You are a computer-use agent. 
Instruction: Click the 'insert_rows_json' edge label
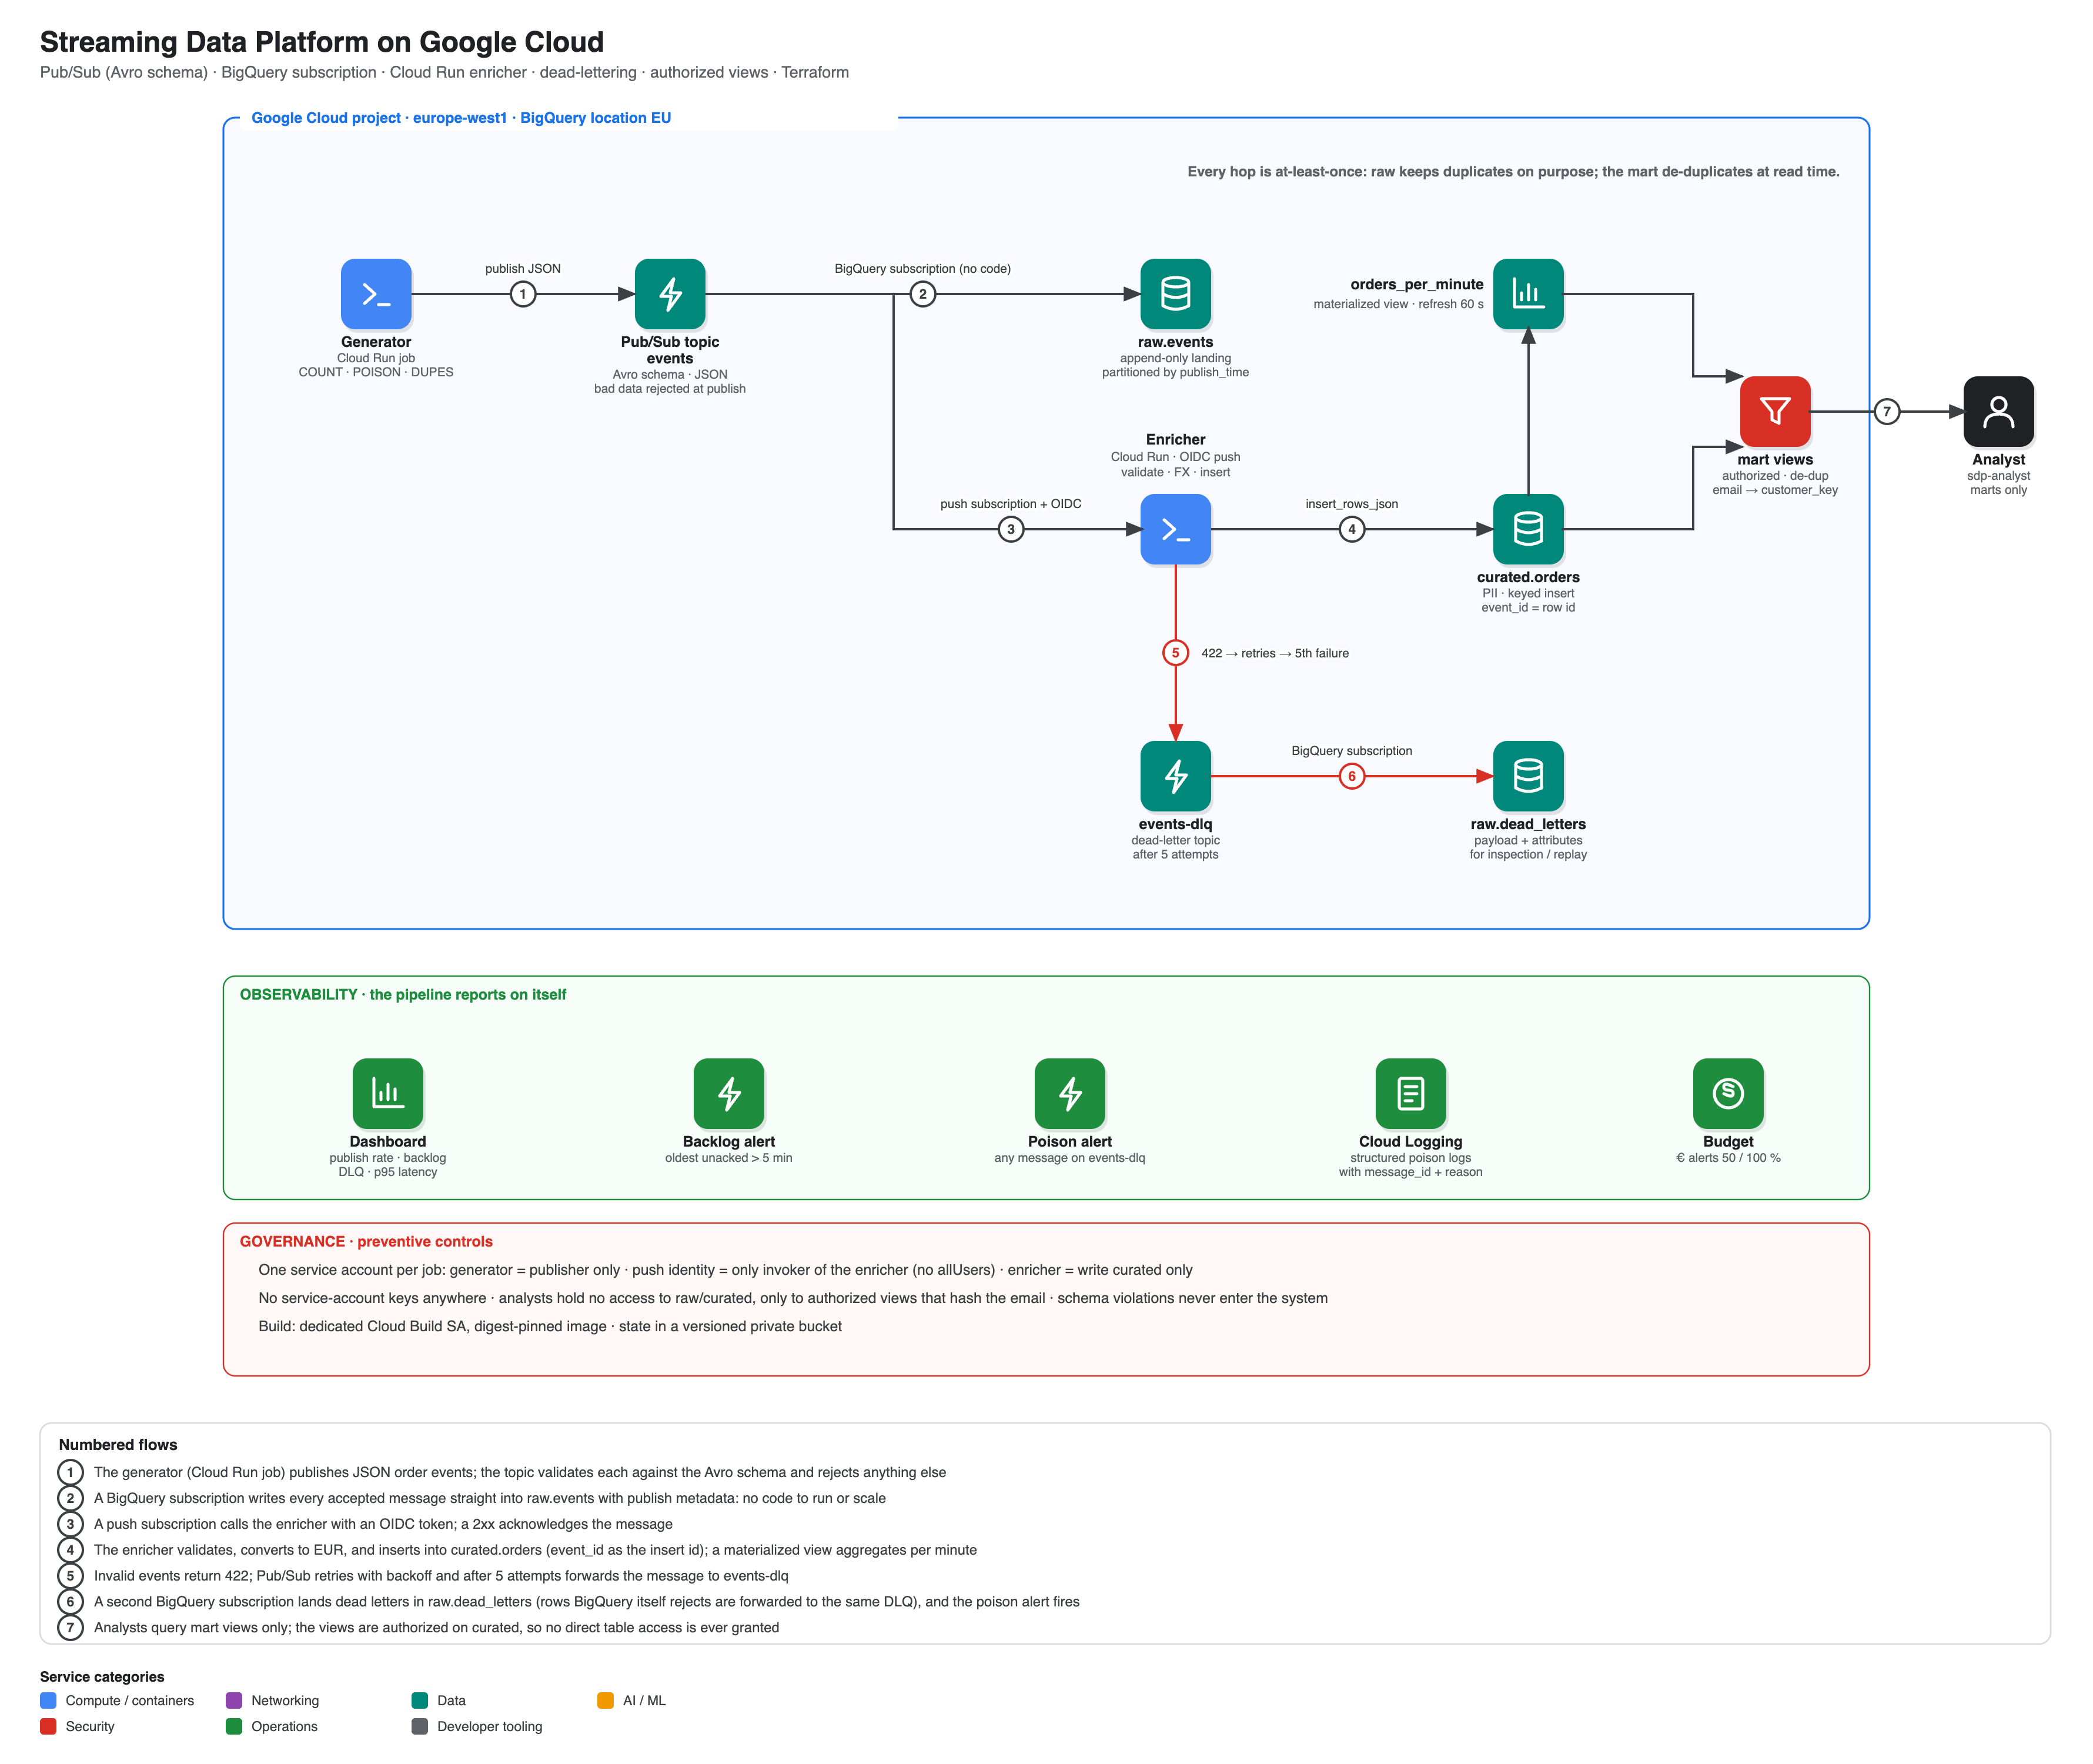[1351, 504]
